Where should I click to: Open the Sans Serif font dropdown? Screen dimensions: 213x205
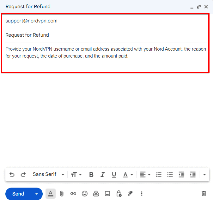pyautogui.click(x=48, y=174)
